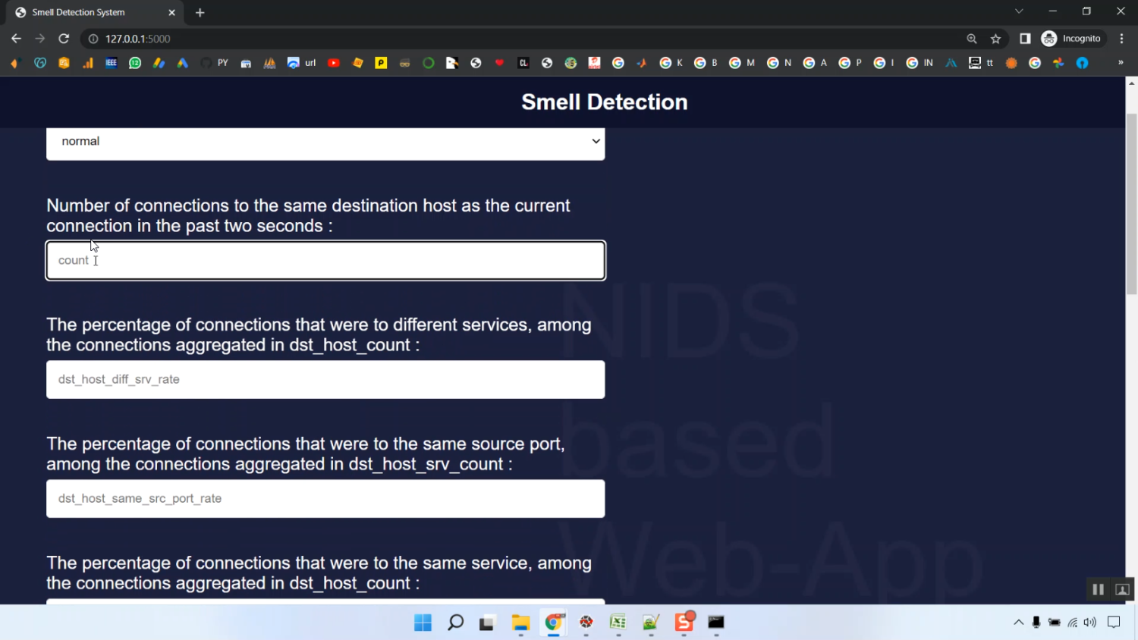Open the notification center icon

click(1114, 623)
